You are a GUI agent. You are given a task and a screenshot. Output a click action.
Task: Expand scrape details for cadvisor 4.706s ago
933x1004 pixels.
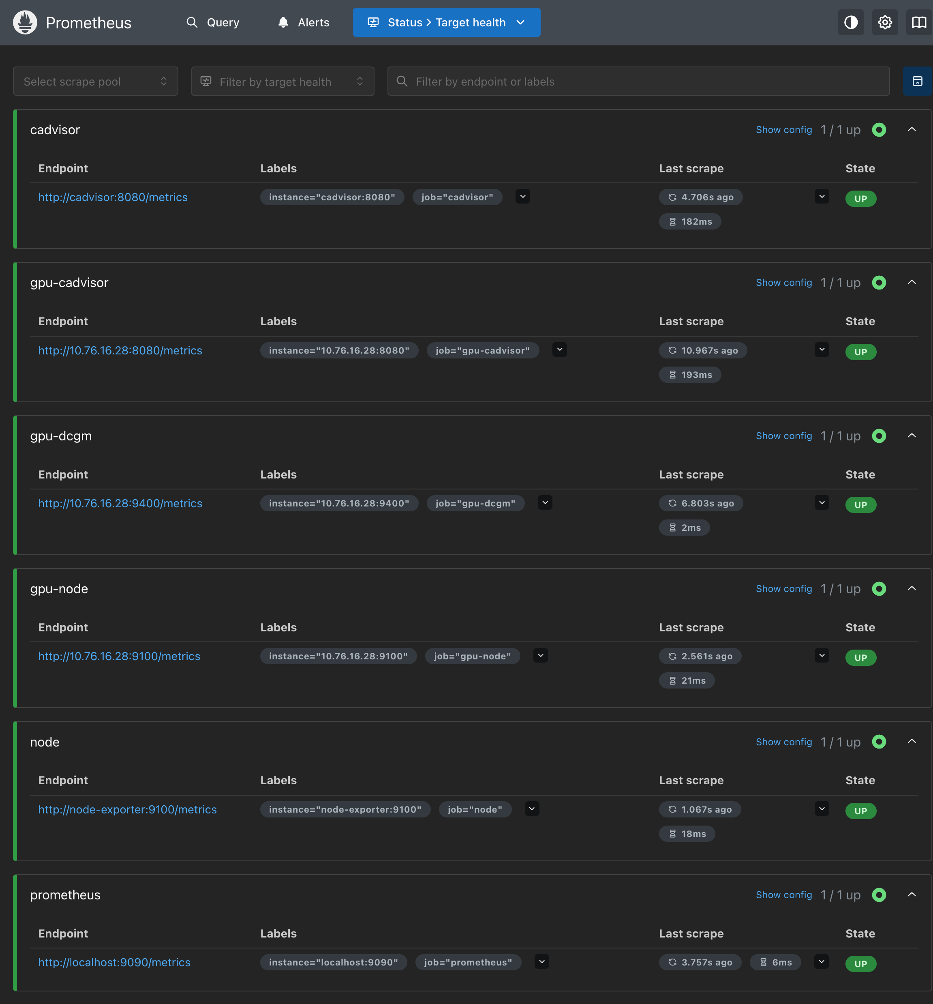tap(822, 196)
